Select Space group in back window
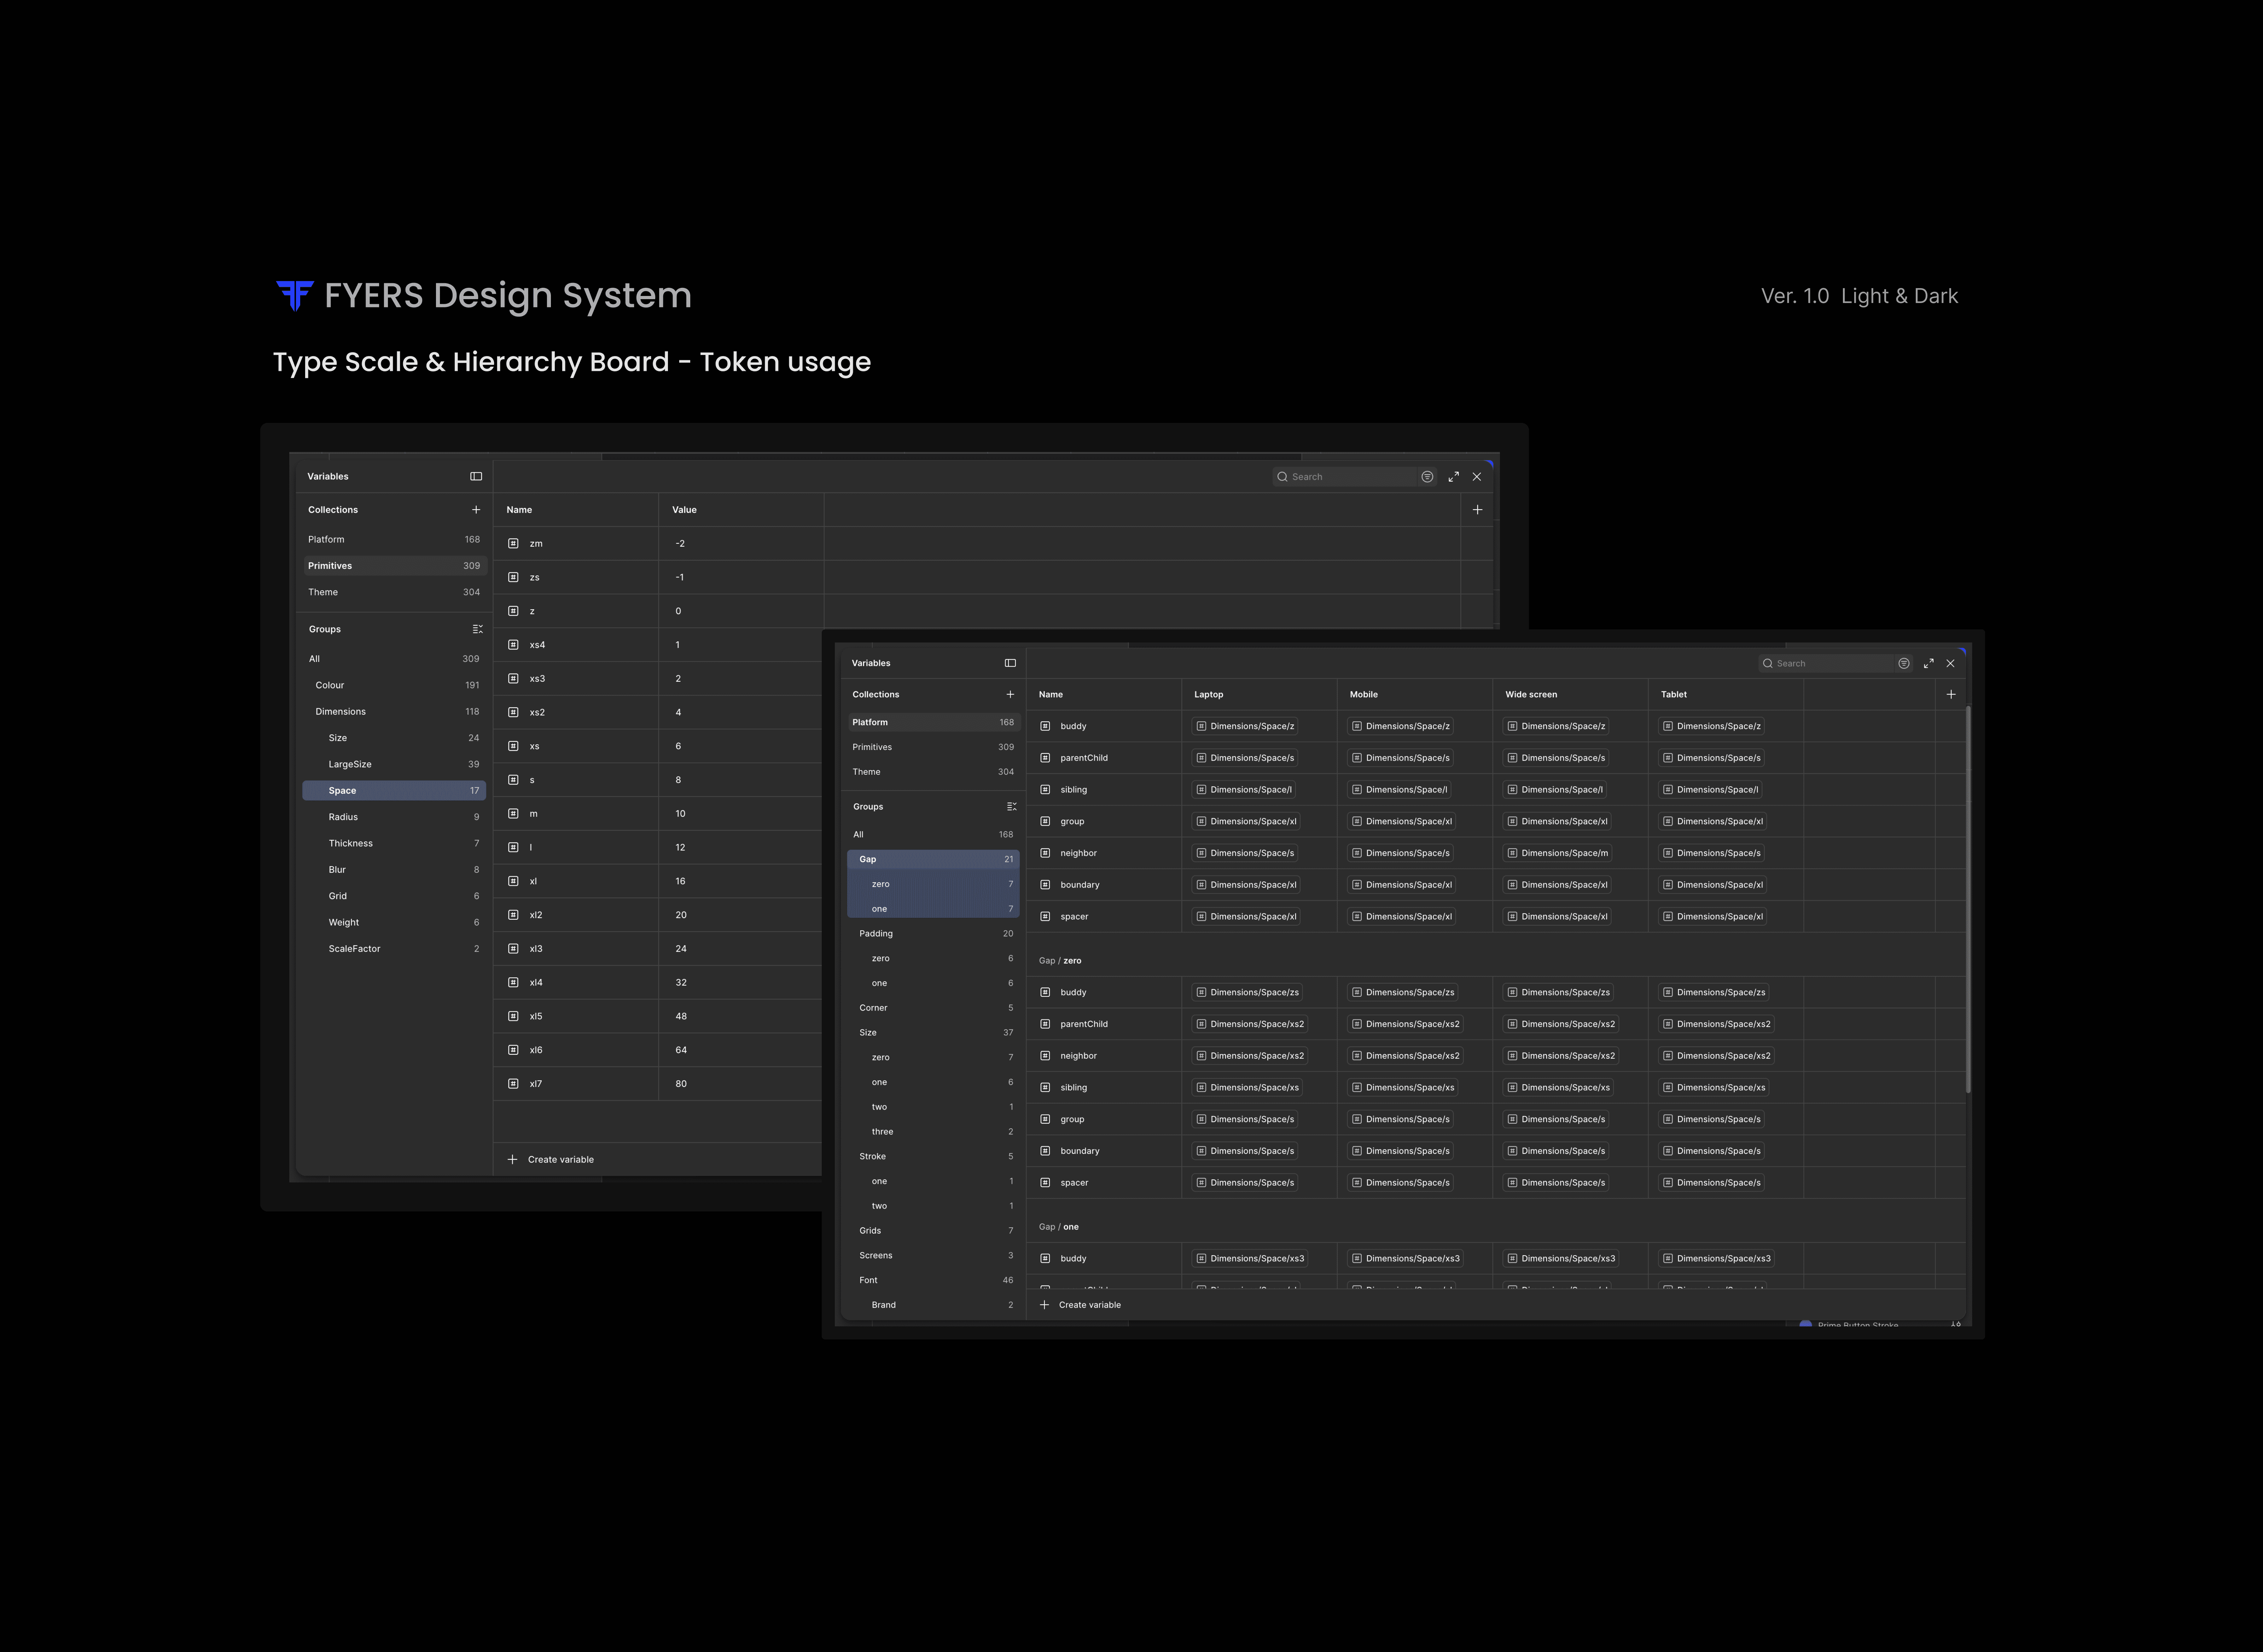Viewport: 2263px width, 1652px height. click(394, 791)
